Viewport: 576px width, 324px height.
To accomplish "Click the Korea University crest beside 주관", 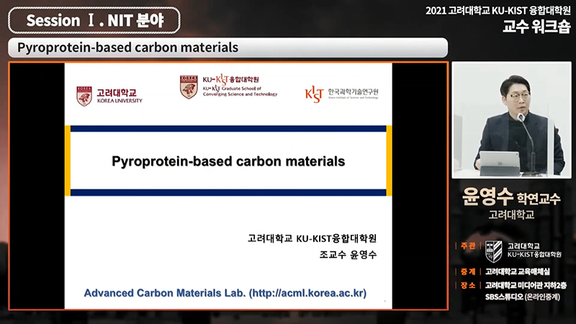I will click(493, 250).
